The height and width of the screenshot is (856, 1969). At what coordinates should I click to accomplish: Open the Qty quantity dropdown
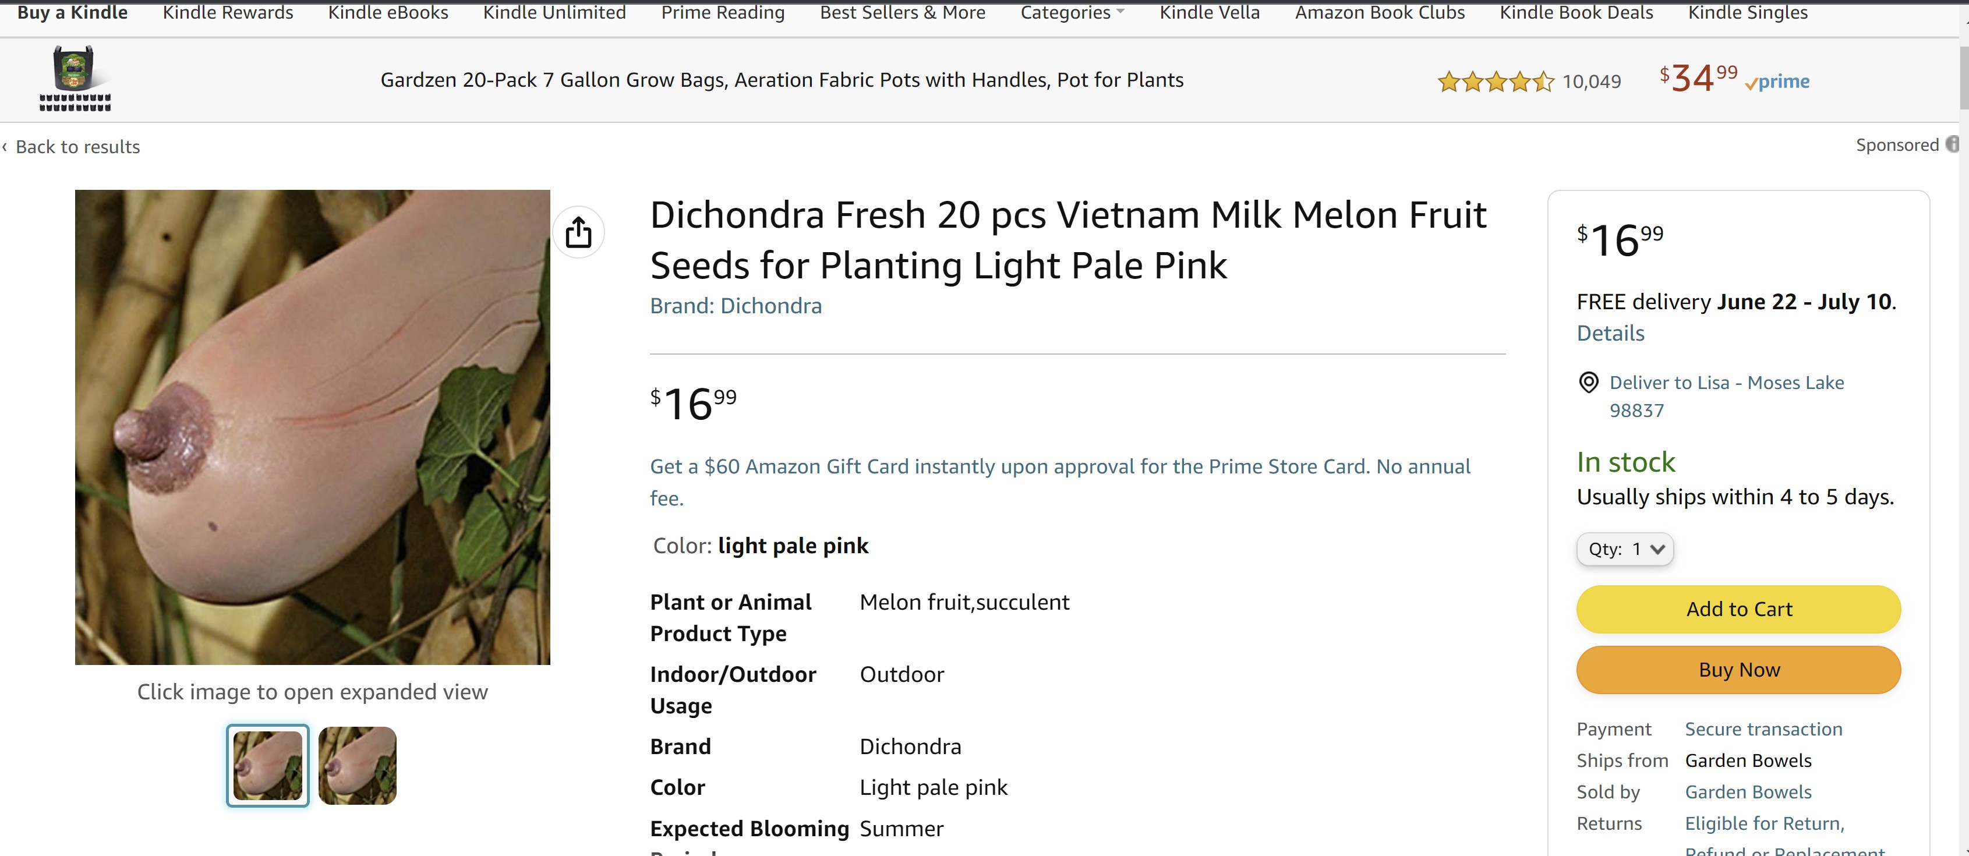tap(1625, 549)
